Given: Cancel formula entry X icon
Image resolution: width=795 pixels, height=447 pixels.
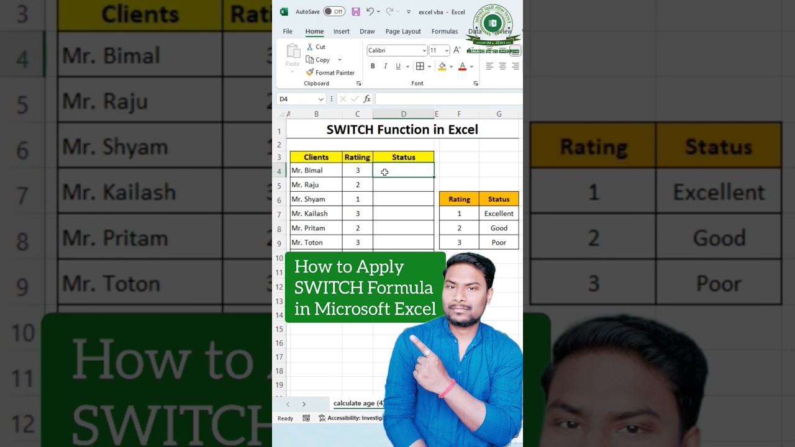Looking at the screenshot, I should pos(343,99).
